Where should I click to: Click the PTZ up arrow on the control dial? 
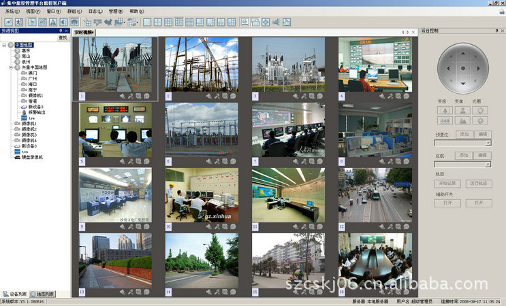[462, 52]
